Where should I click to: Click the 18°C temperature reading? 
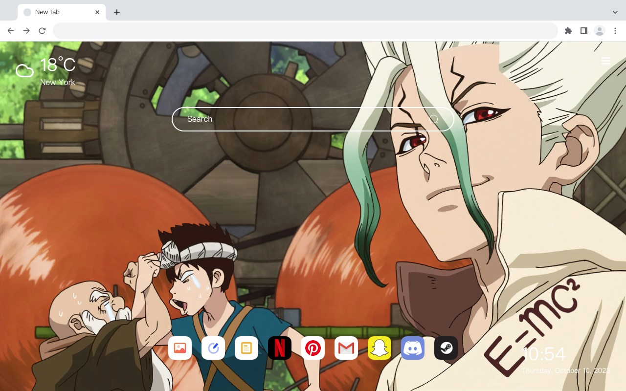[x=58, y=65]
